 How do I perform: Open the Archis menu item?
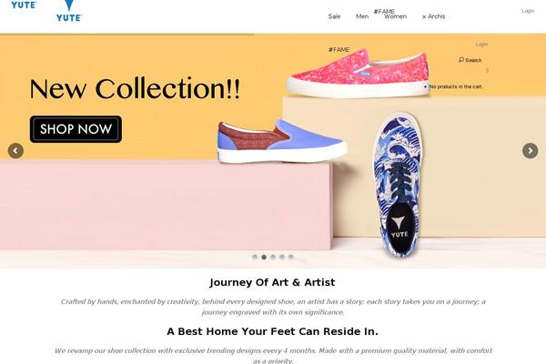434,16
